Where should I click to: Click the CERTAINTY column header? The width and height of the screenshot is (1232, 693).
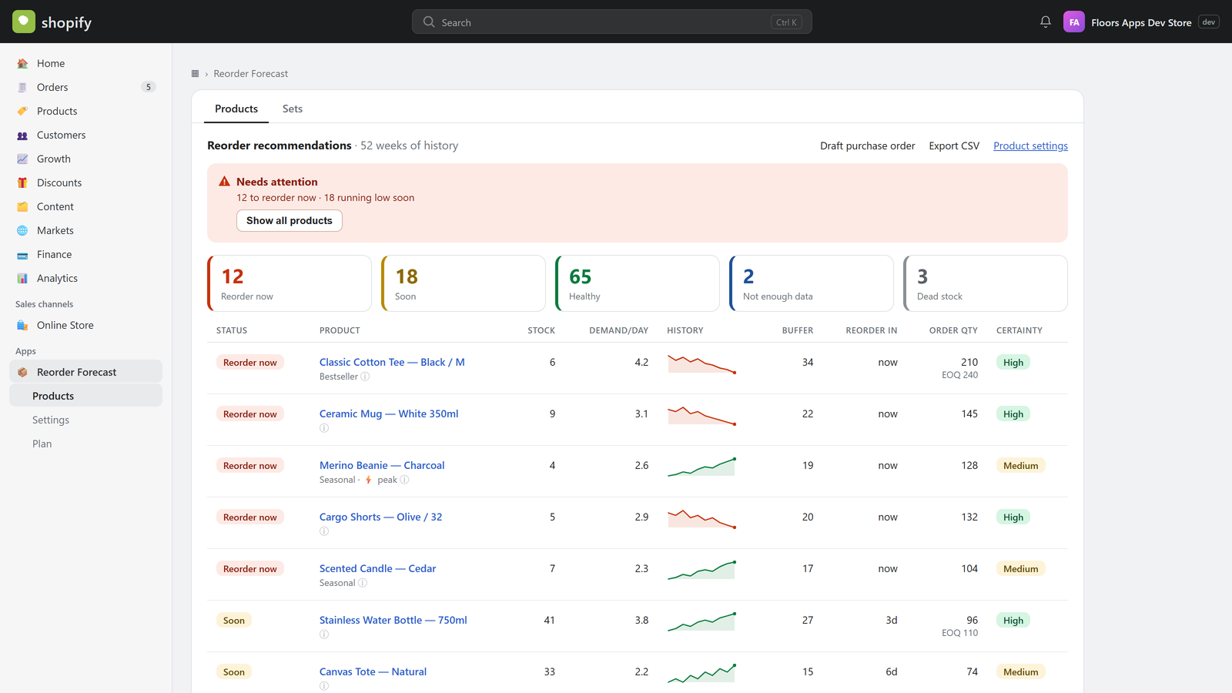(x=1019, y=330)
